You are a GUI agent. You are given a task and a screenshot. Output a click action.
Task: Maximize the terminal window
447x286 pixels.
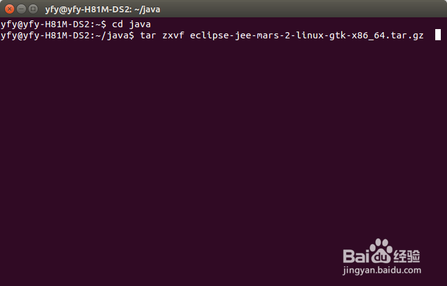coord(33,9)
